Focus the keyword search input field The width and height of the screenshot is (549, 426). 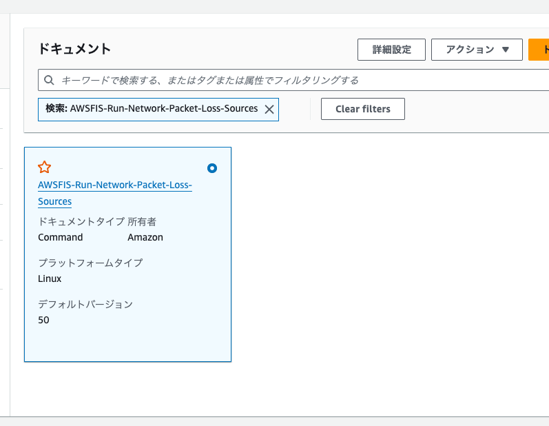pyautogui.click(x=293, y=80)
